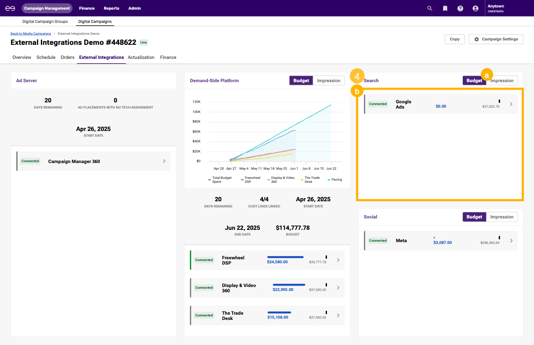
Task: Select Budget toggle in Social panel
Action: click(x=474, y=217)
